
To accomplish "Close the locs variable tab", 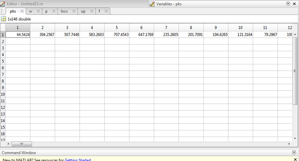I will [74, 11].
